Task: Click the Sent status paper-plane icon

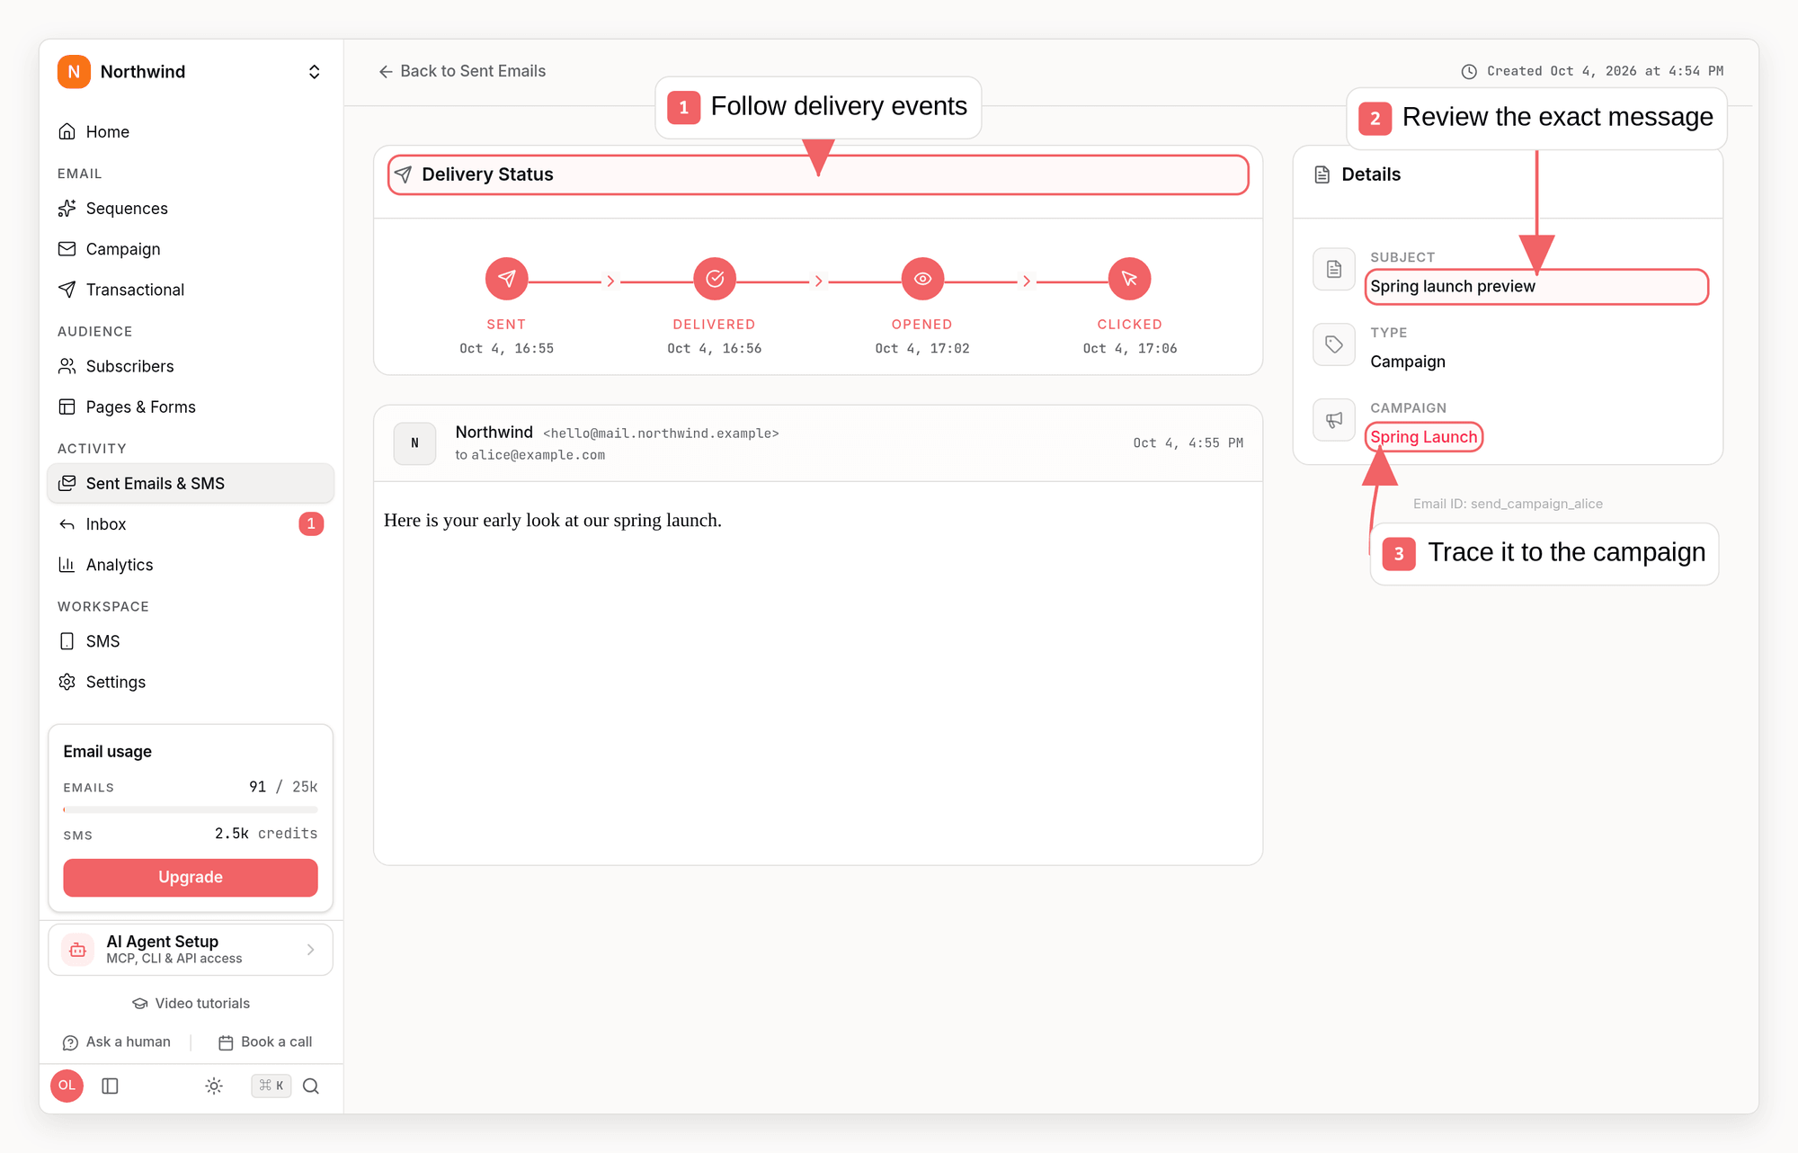Action: [507, 279]
